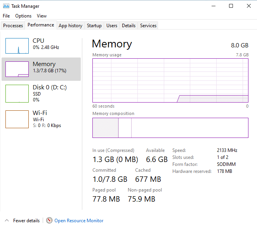Switch to the App history tab

71,26
